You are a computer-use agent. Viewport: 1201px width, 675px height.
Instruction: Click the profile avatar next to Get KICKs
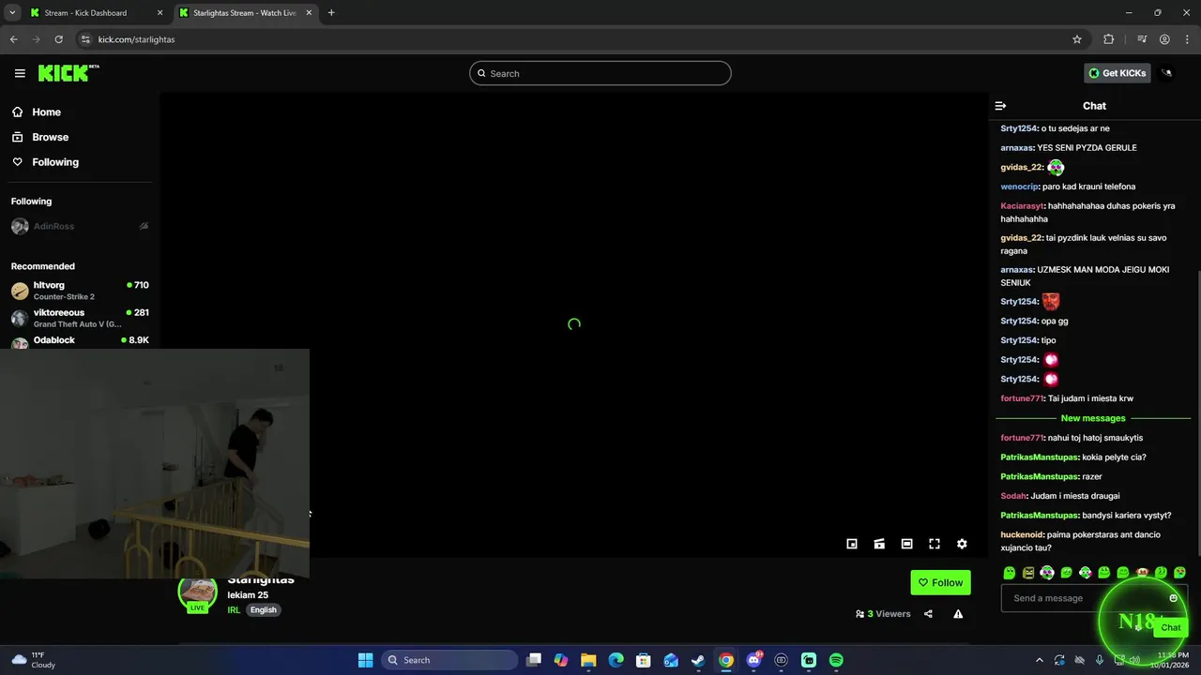(1167, 73)
